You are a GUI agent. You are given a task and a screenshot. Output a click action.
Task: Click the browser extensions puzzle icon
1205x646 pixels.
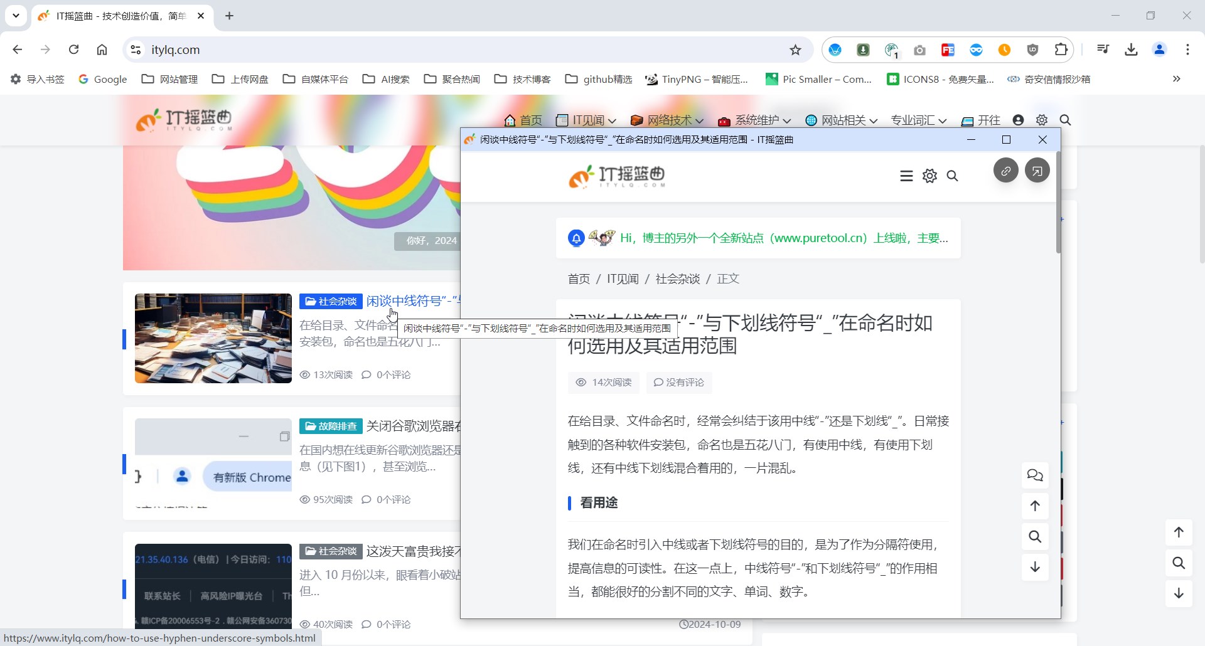[1061, 50]
